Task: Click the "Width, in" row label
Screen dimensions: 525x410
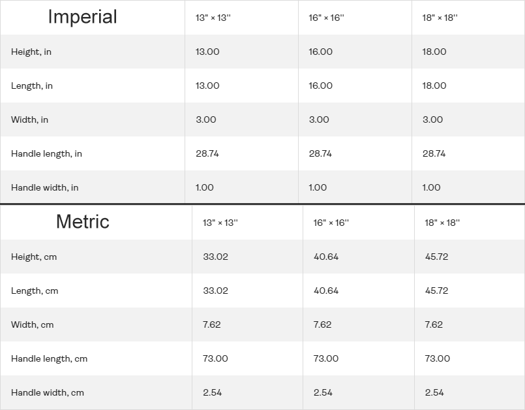Action: pos(29,119)
